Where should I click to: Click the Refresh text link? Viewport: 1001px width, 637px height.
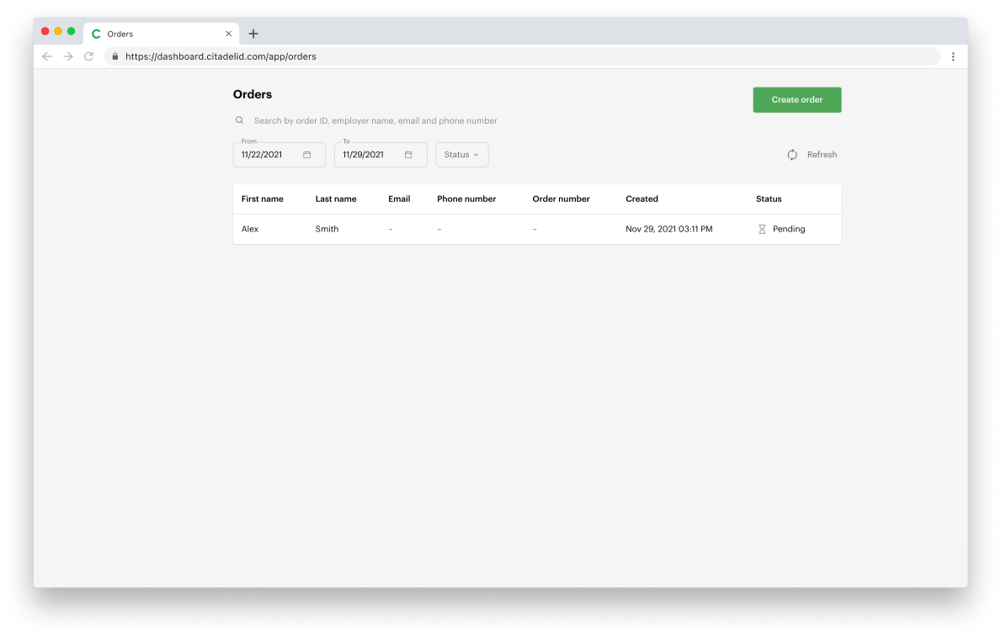coord(822,155)
